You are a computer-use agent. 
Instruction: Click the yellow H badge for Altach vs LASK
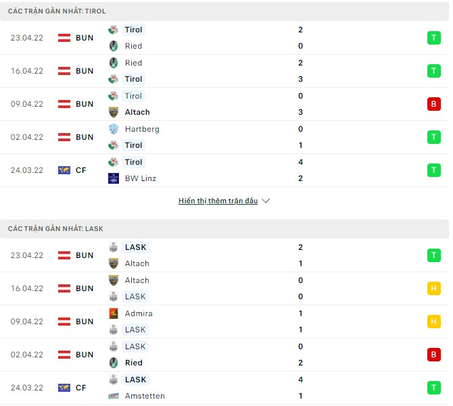coord(433,288)
